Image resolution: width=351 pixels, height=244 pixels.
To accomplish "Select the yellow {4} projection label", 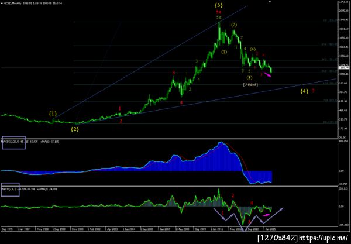I will coord(304,91).
